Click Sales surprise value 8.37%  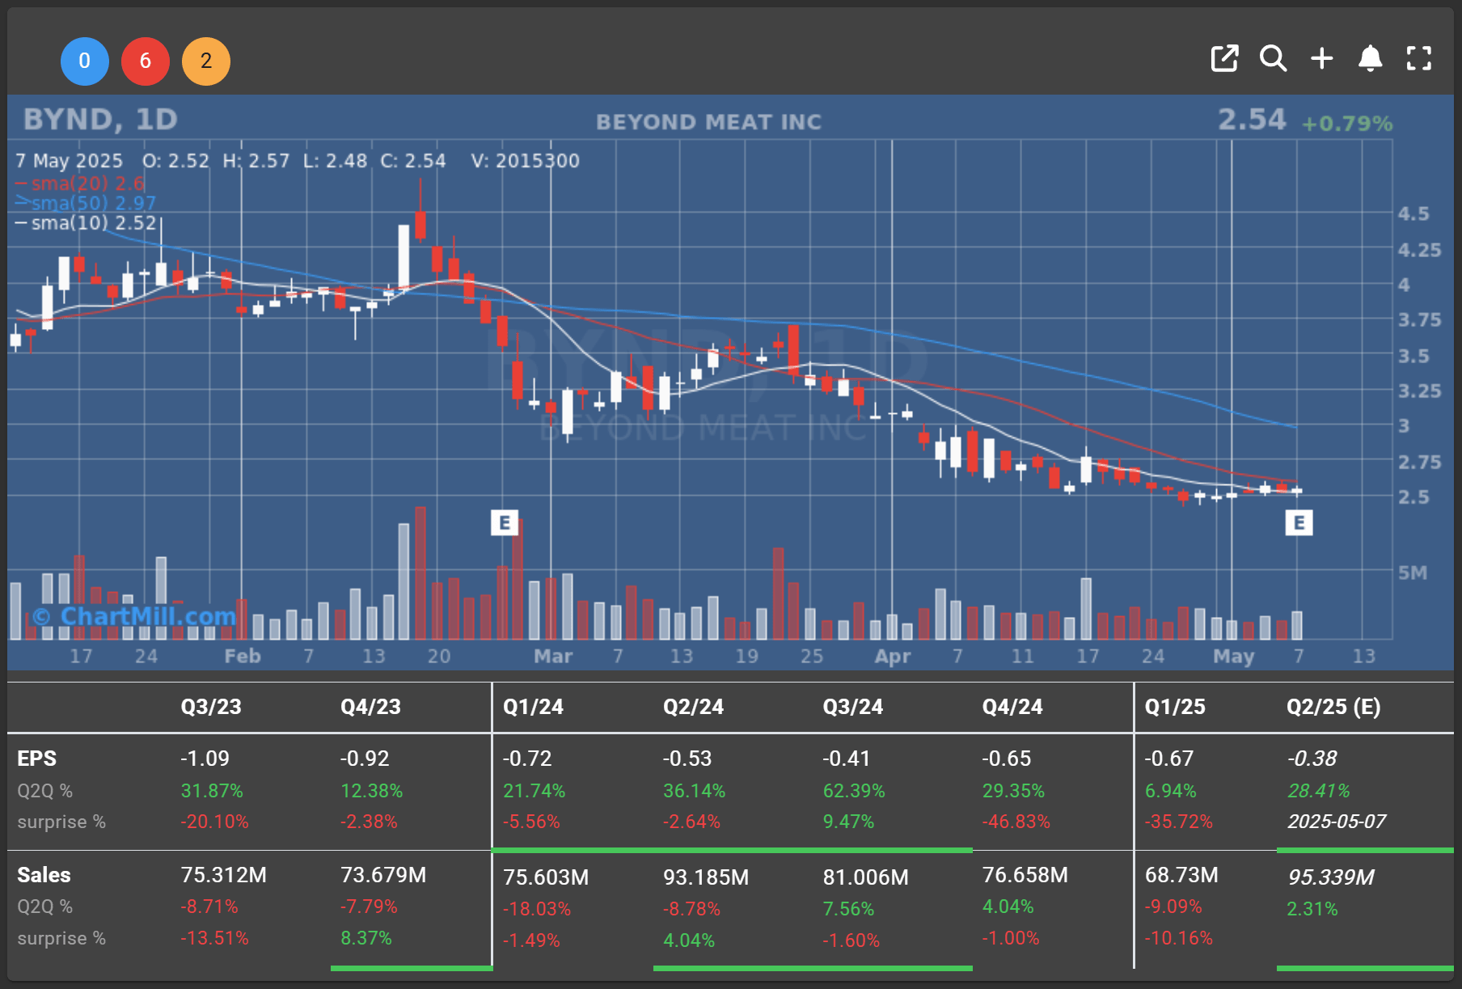(366, 938)
